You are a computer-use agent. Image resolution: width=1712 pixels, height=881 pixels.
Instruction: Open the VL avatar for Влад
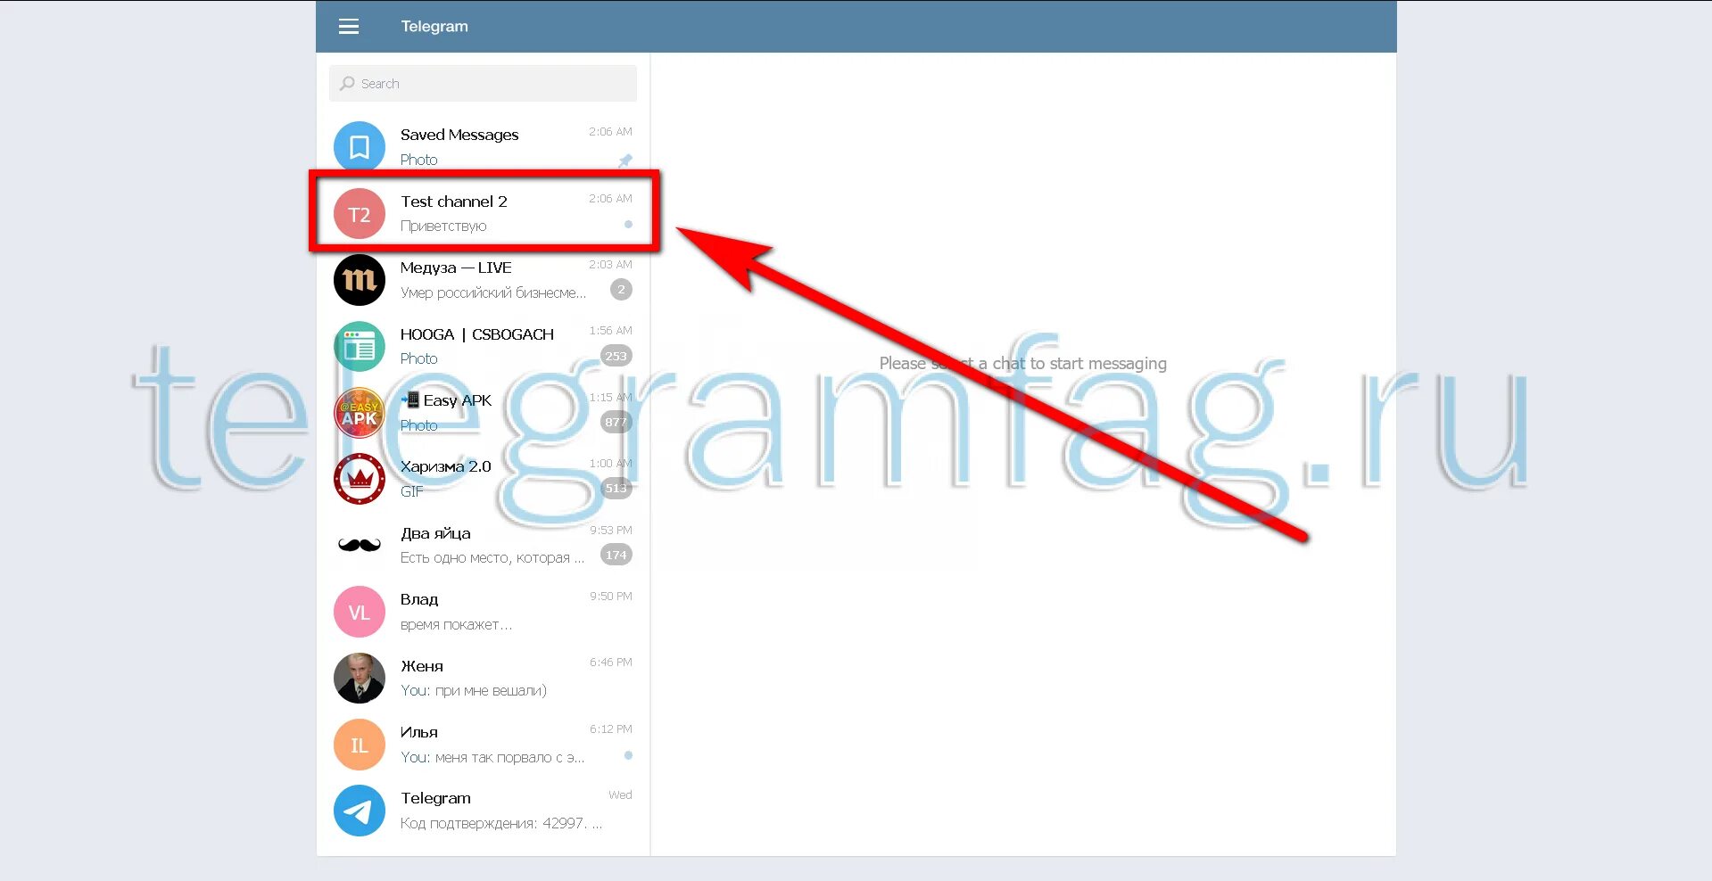click(360, 612)
